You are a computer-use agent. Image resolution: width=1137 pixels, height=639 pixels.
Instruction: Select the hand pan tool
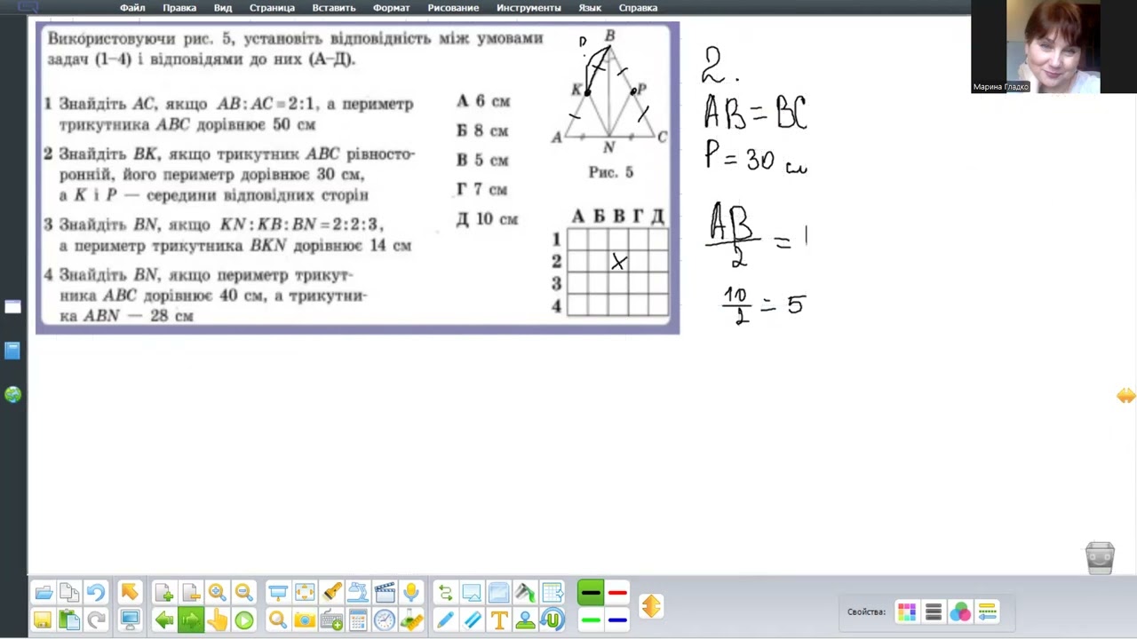217,620
